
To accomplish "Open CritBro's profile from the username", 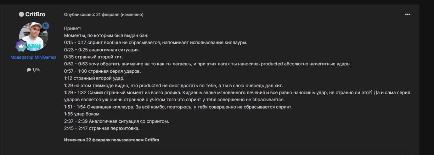I will point(35,14).
